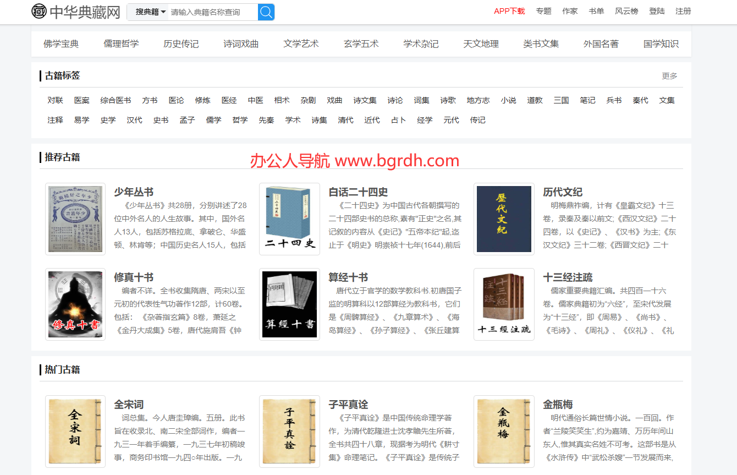Open the 风云榜 ranking page

(626, 10)
